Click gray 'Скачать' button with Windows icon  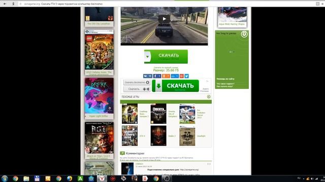(x=137, y=89)
